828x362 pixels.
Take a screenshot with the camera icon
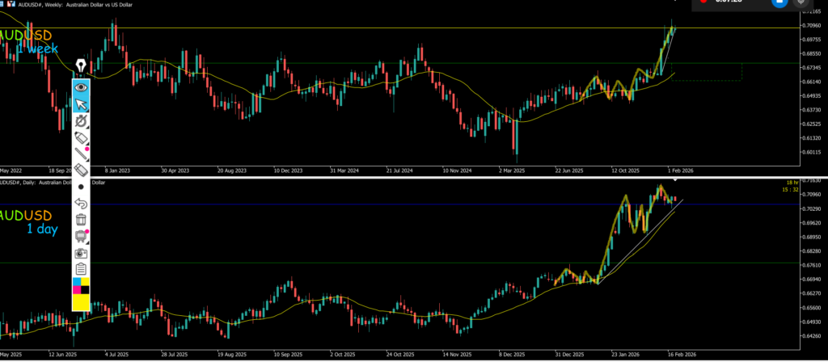coord(81,252)
